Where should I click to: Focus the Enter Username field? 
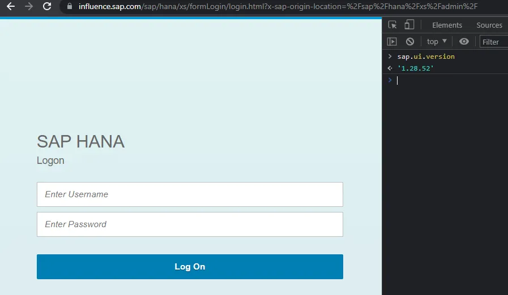[x=190, y=194]
